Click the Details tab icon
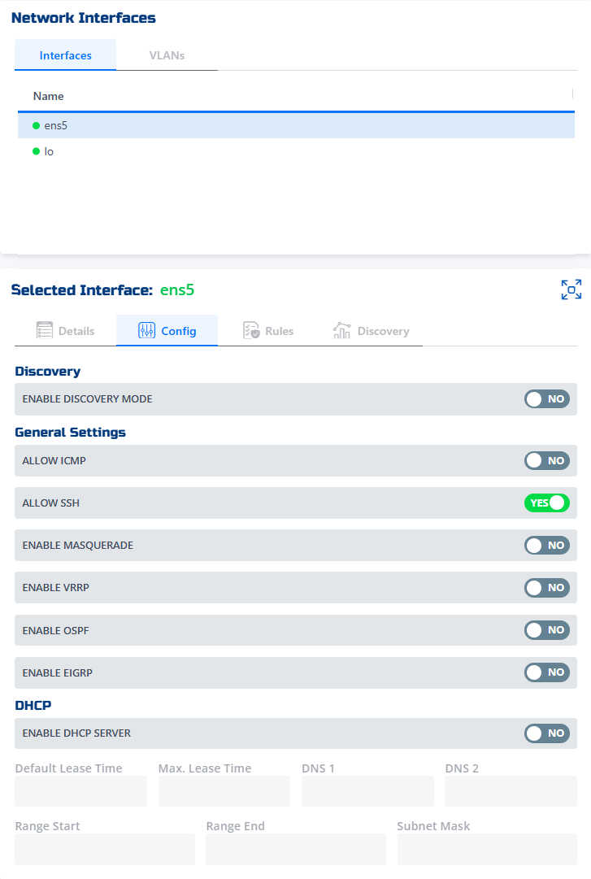Screen dimensions: 591x879 (x=46, y=330)
